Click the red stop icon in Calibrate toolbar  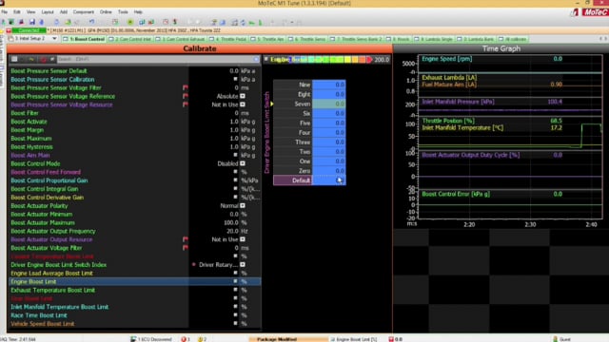[43, 59]
